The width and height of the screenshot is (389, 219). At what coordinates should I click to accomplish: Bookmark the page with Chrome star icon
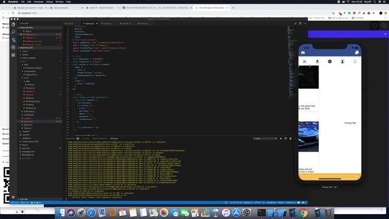(333, 13)
